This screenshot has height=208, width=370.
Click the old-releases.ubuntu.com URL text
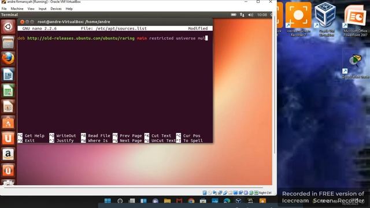click(81, 38)
